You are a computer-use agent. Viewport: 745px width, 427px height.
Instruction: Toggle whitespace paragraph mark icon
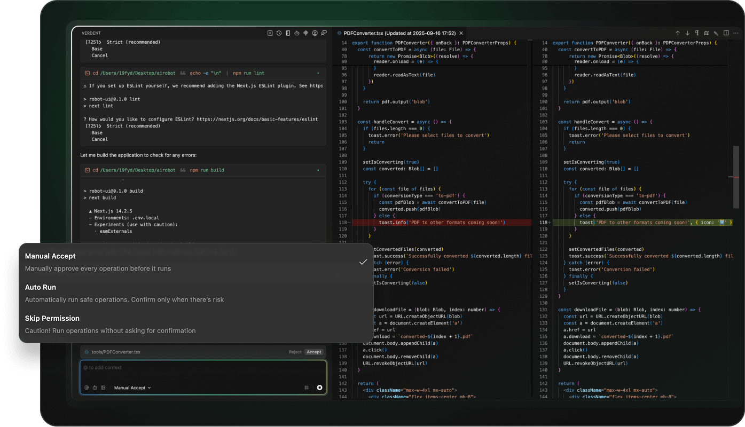pos(697,33)
